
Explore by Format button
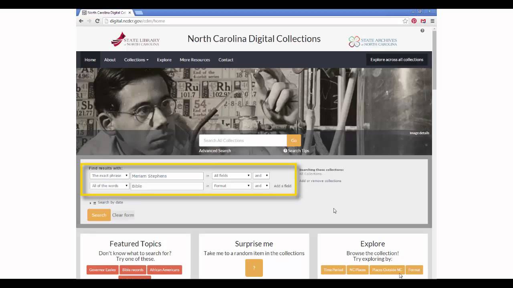(414, 270)
